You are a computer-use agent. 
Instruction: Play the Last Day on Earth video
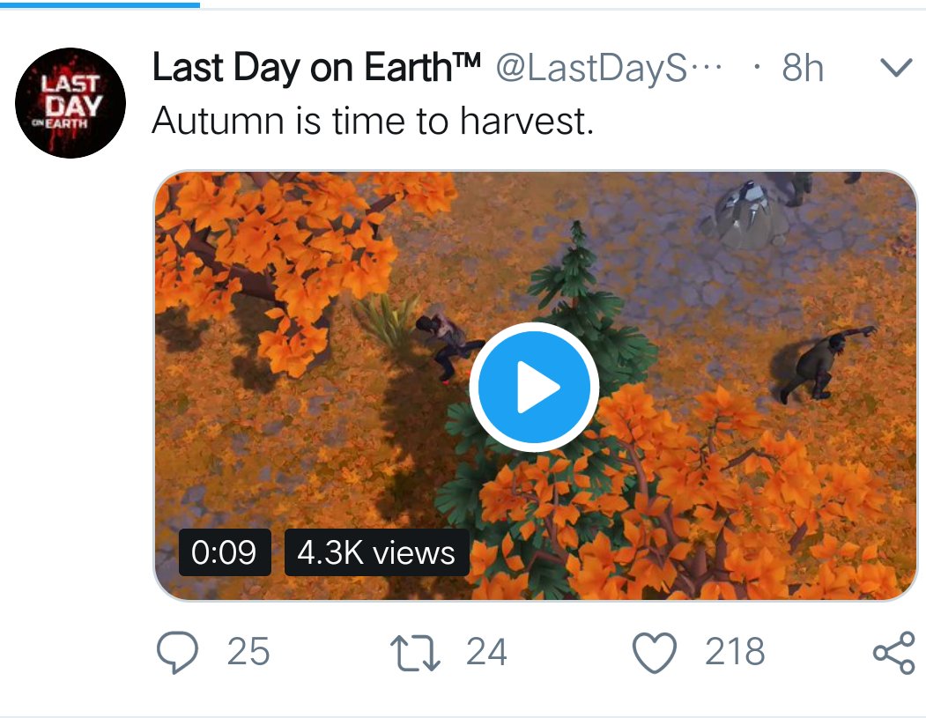[534, 386]
